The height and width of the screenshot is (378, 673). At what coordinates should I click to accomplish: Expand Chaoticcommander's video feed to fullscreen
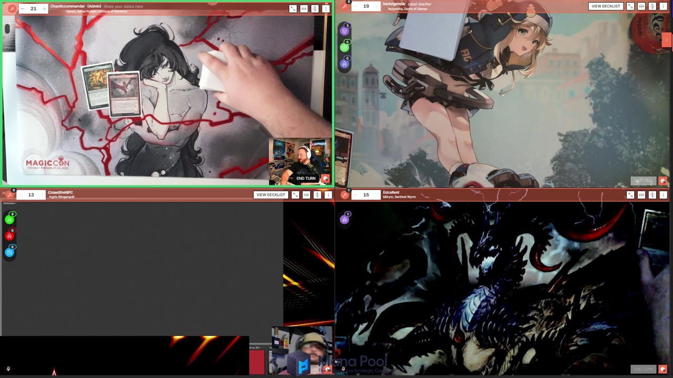tap(293, 8)
